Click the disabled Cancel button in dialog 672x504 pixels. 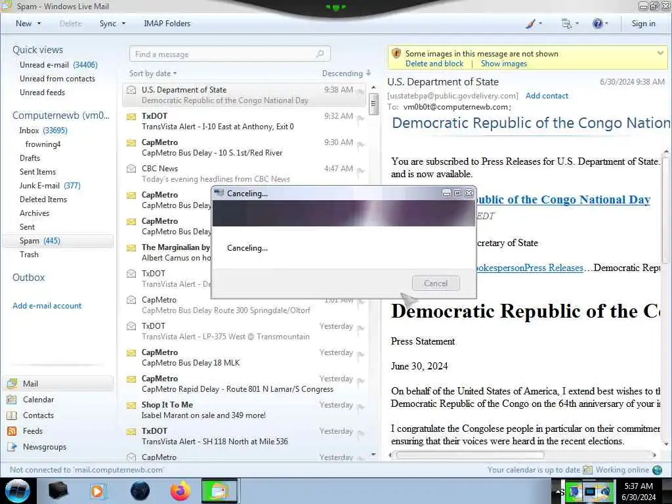pos(436,283)
